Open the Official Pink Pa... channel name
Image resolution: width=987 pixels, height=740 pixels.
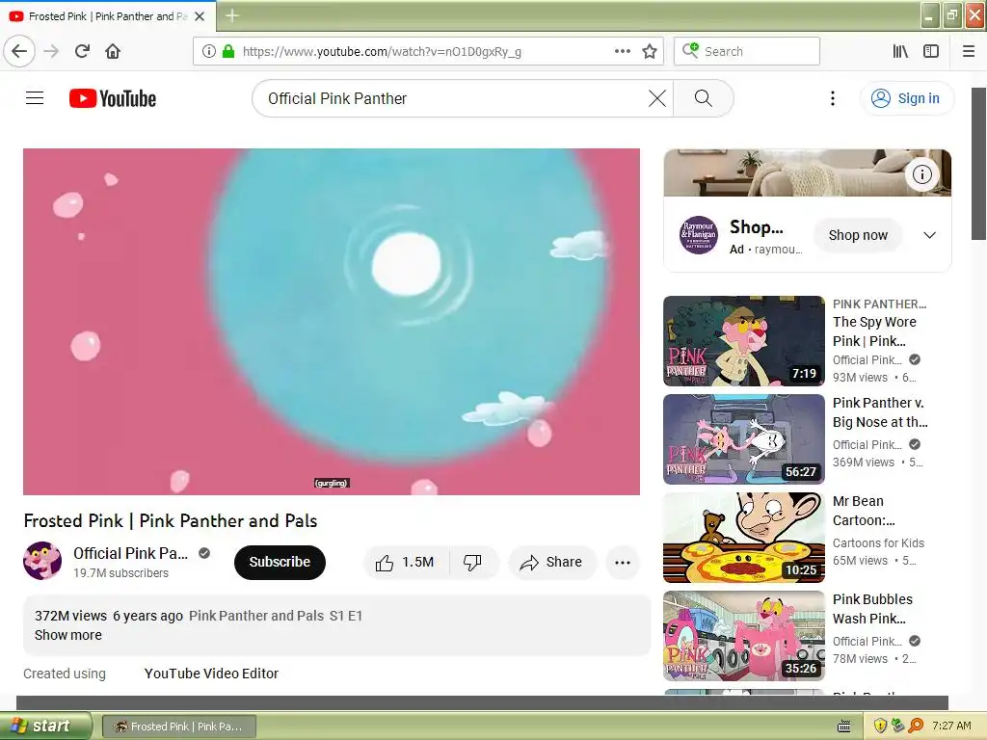coord(130,553)
